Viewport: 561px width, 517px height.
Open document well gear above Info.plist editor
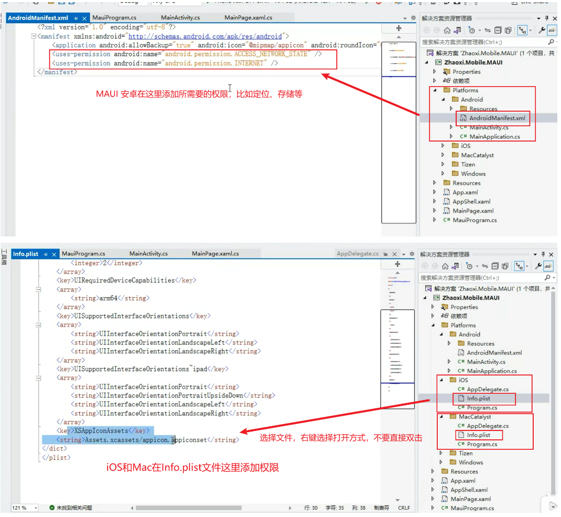tap(412, 254)
